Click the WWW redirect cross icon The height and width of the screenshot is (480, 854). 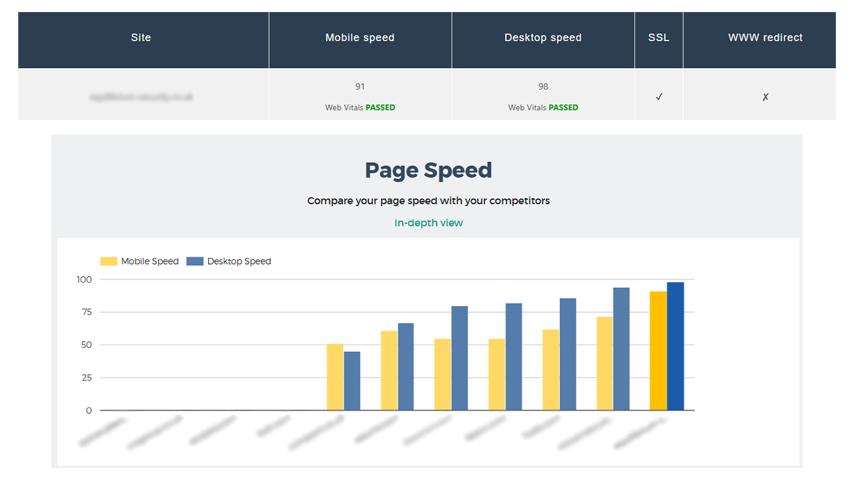coord(765,97)
